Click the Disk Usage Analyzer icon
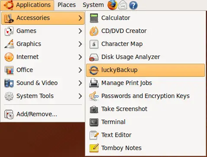207x157 pixels. pos(94,57)
